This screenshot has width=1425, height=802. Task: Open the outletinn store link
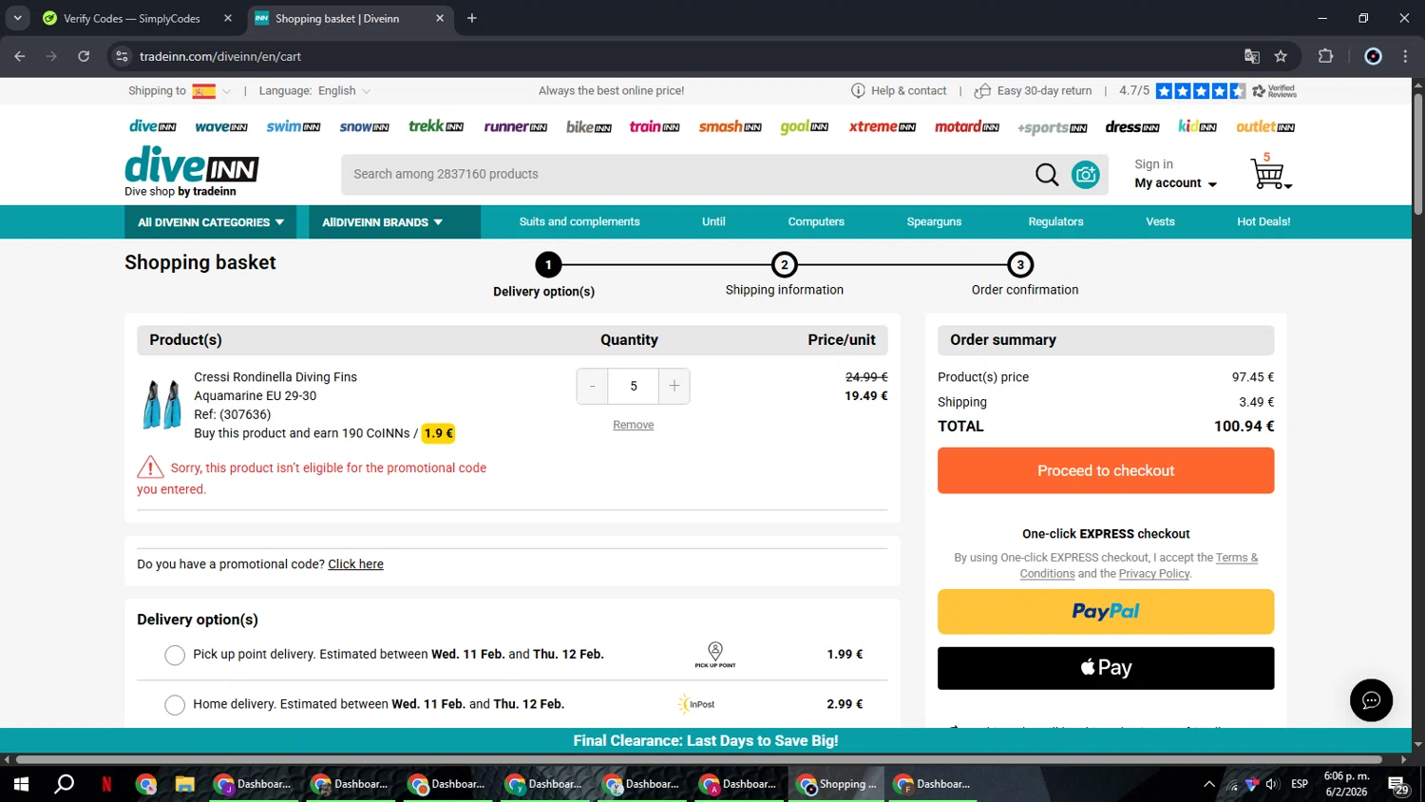coord(1265,126)
